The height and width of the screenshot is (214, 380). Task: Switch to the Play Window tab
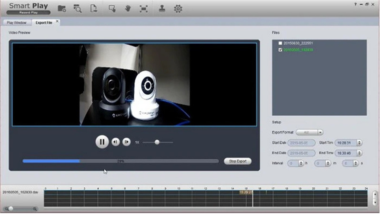pos(17,23)
